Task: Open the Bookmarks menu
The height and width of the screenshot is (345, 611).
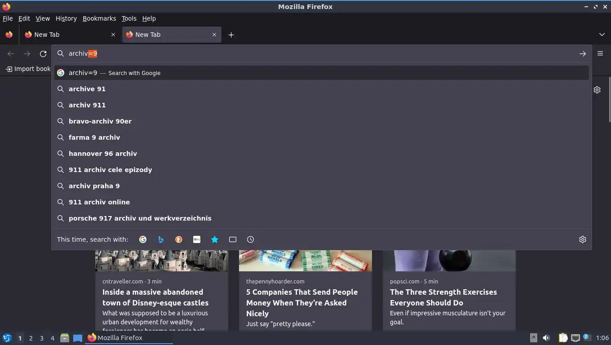Action: (x=99, y=18)
